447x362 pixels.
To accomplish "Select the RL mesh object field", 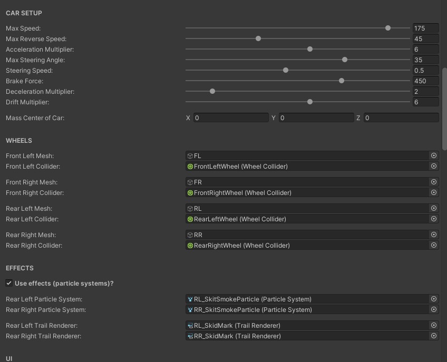I will (x=308, y=209).
